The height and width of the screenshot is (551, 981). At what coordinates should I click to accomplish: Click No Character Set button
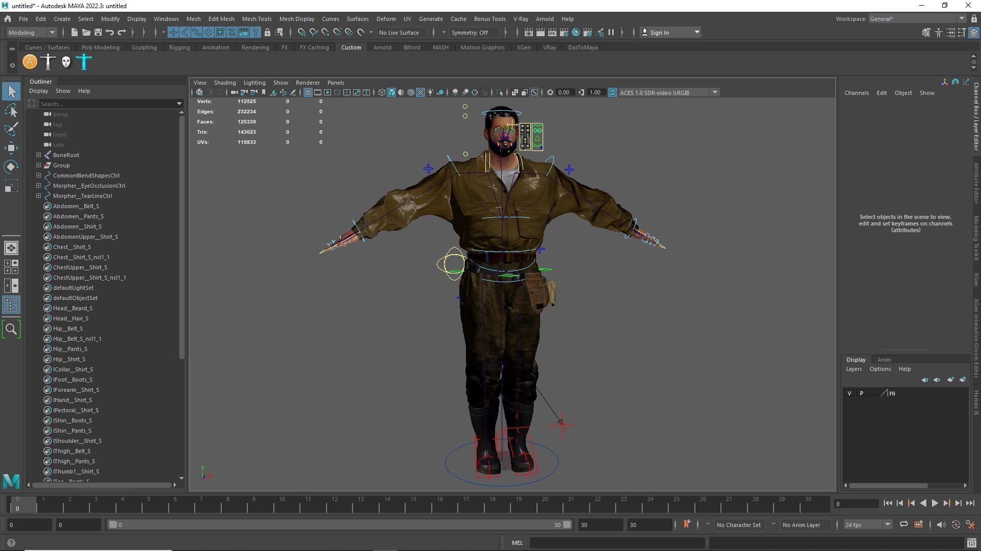click(738, 525)
